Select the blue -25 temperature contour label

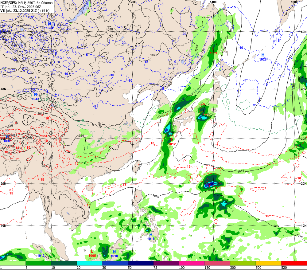[120, 27]
